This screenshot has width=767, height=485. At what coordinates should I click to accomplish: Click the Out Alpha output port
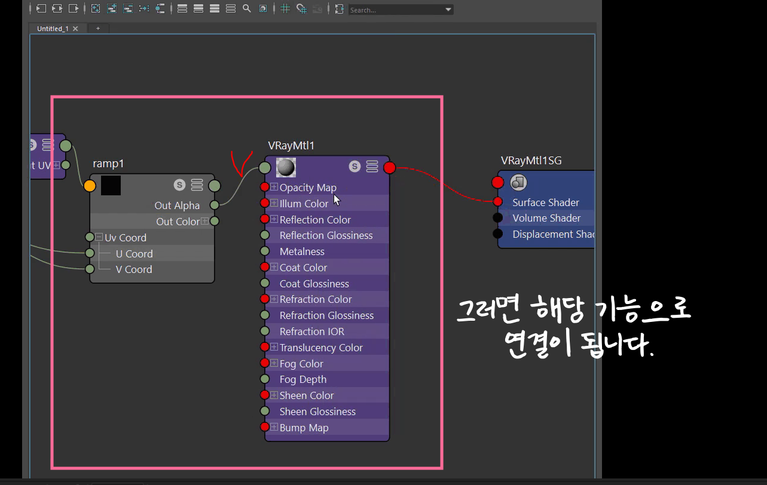[214, 205]
